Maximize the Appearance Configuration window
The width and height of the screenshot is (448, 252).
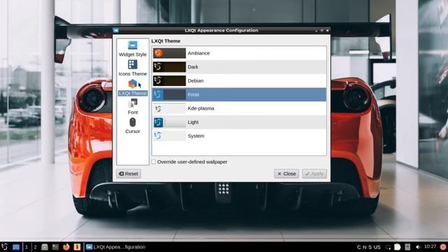[322, 31]
